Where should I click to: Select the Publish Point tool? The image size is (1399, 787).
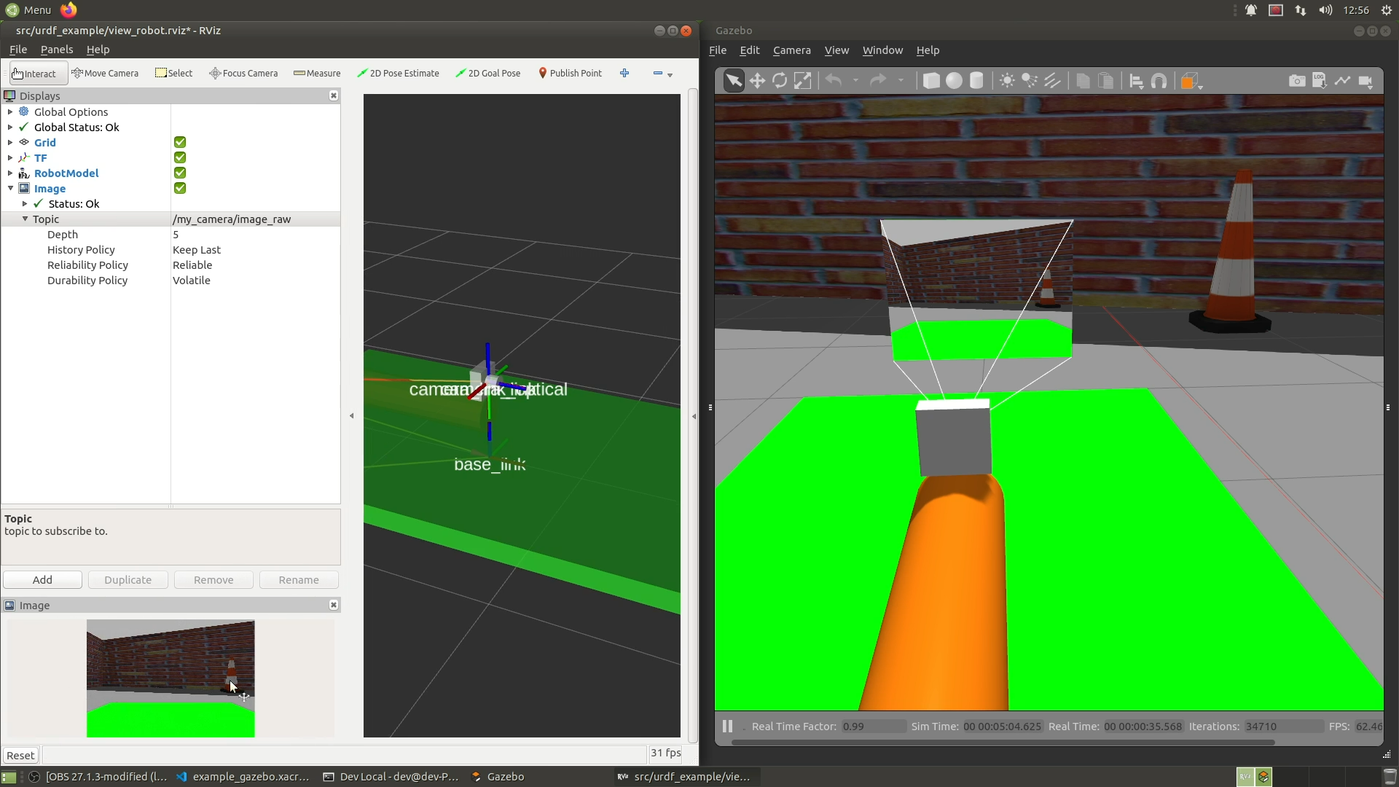[570, 74]
